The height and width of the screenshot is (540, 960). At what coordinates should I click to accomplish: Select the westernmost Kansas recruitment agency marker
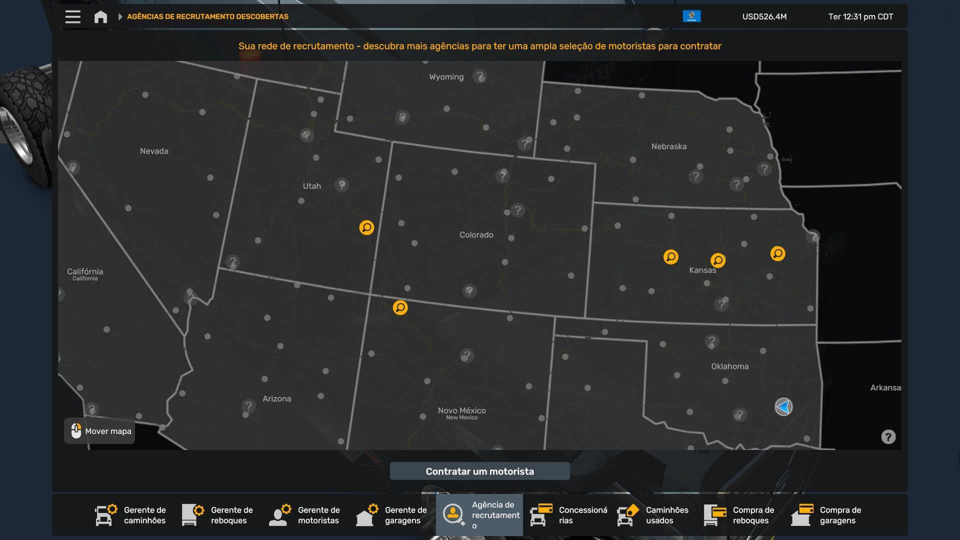tap(670, 257)
